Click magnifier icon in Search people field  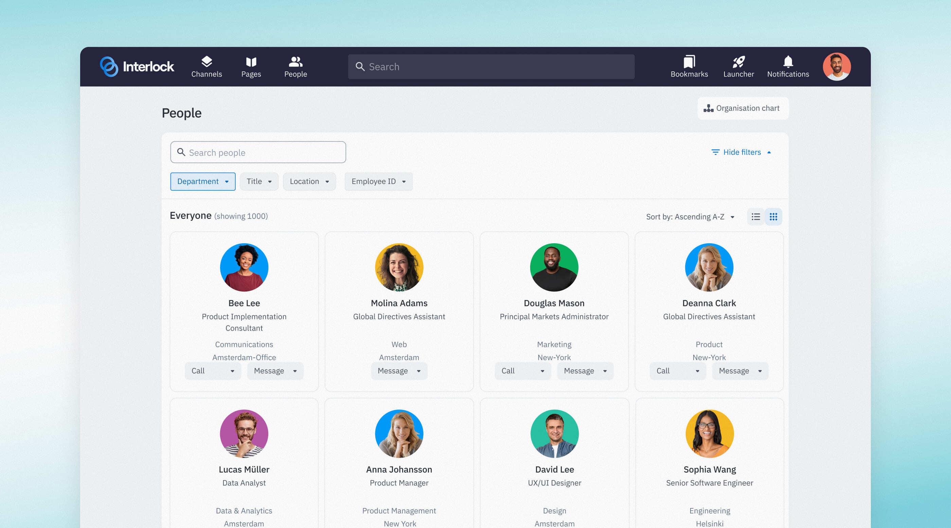(x=181, y=152)
